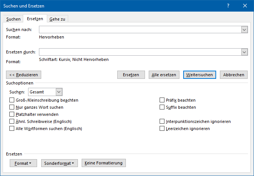Click the 'Schriftart: Kursiv, Nicht Hervorheben' text

pyautogui.click(x=74, y=60)
